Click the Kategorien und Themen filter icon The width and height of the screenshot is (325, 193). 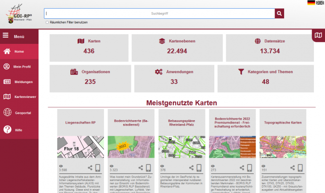(241, 72)
